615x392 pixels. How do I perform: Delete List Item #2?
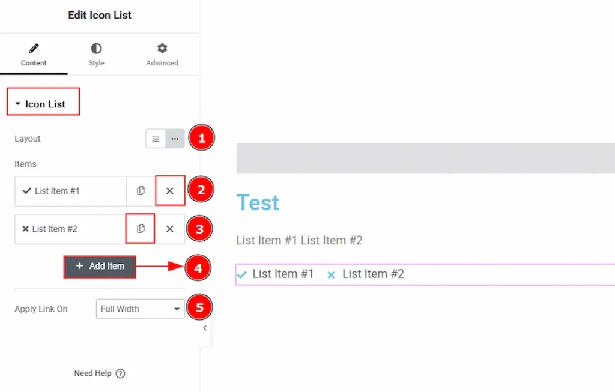pyautogui.click(x=170, y=229)
